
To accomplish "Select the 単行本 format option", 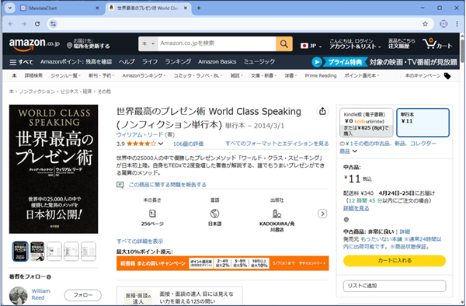I will point(423,123).
